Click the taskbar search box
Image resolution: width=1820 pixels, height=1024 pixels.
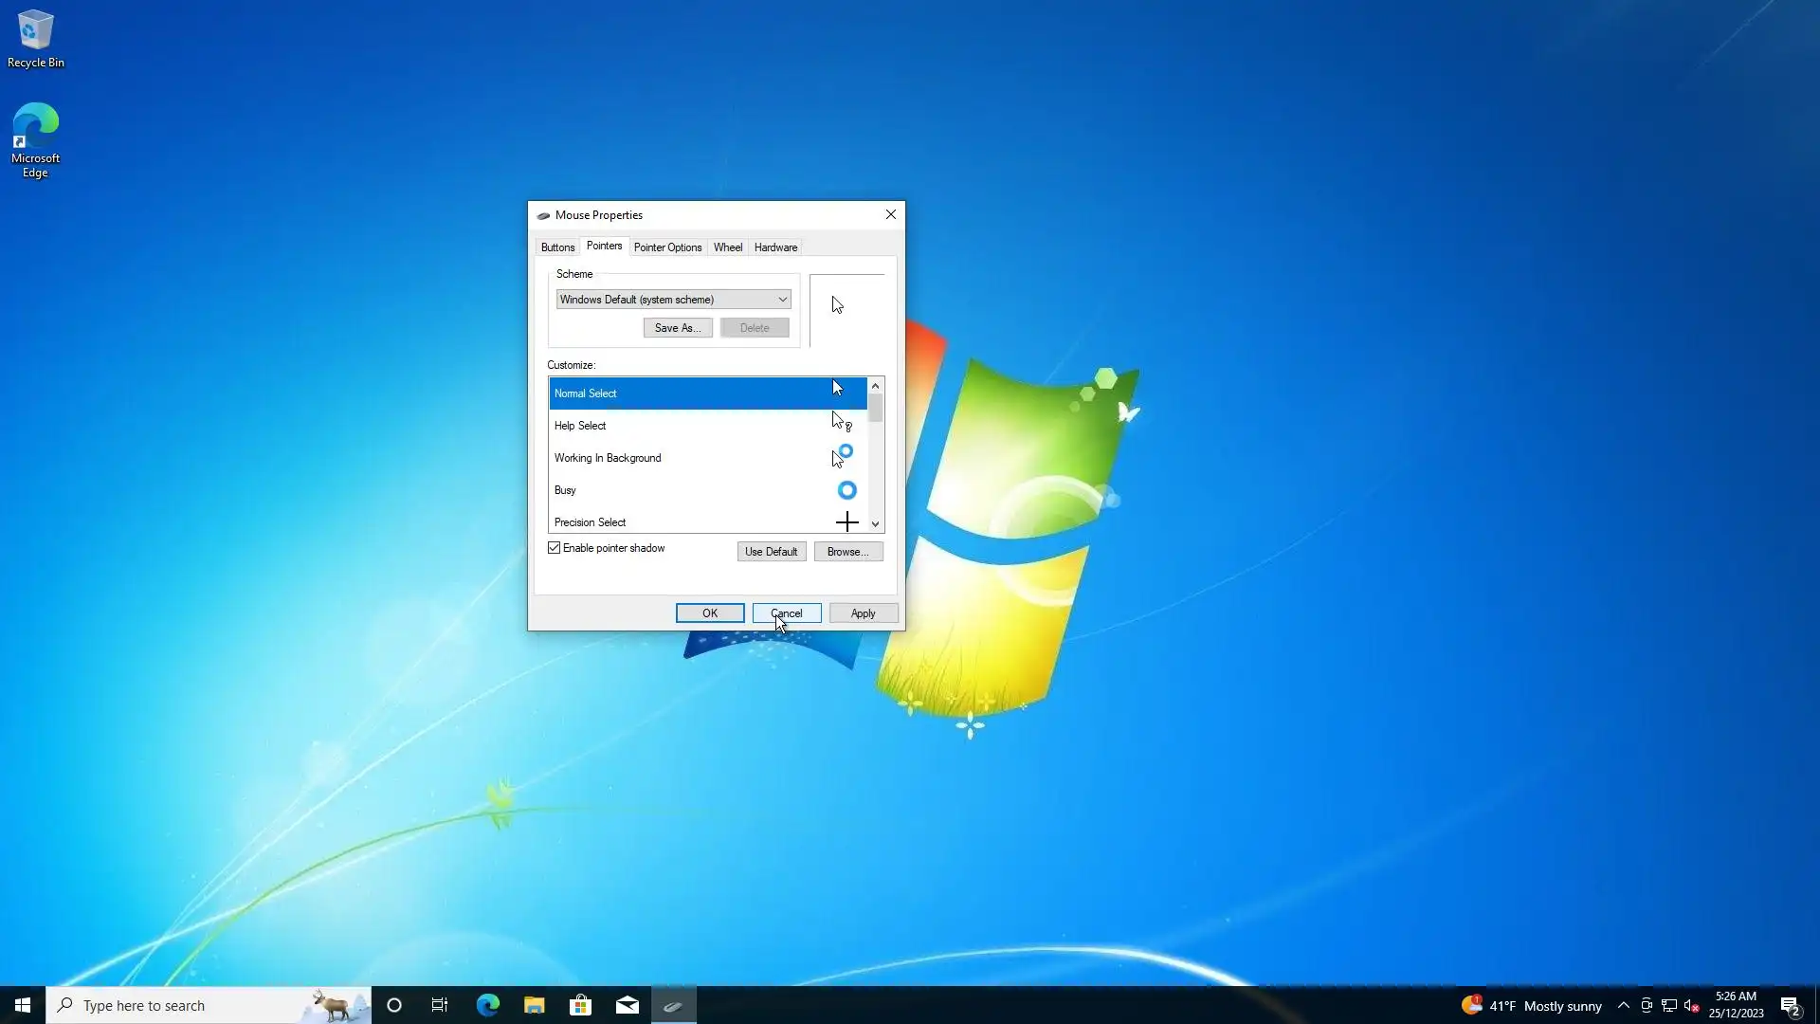click(190, 1005)
